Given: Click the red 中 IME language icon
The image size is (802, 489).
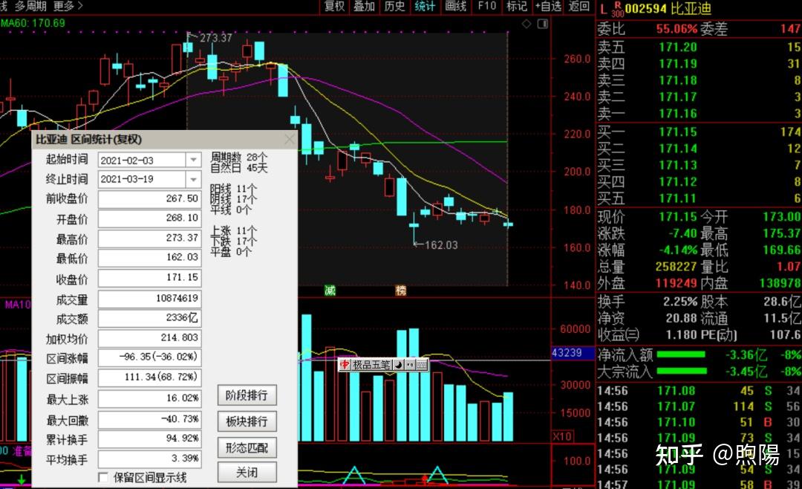Looking at the screenshot, I should [345, 365].
